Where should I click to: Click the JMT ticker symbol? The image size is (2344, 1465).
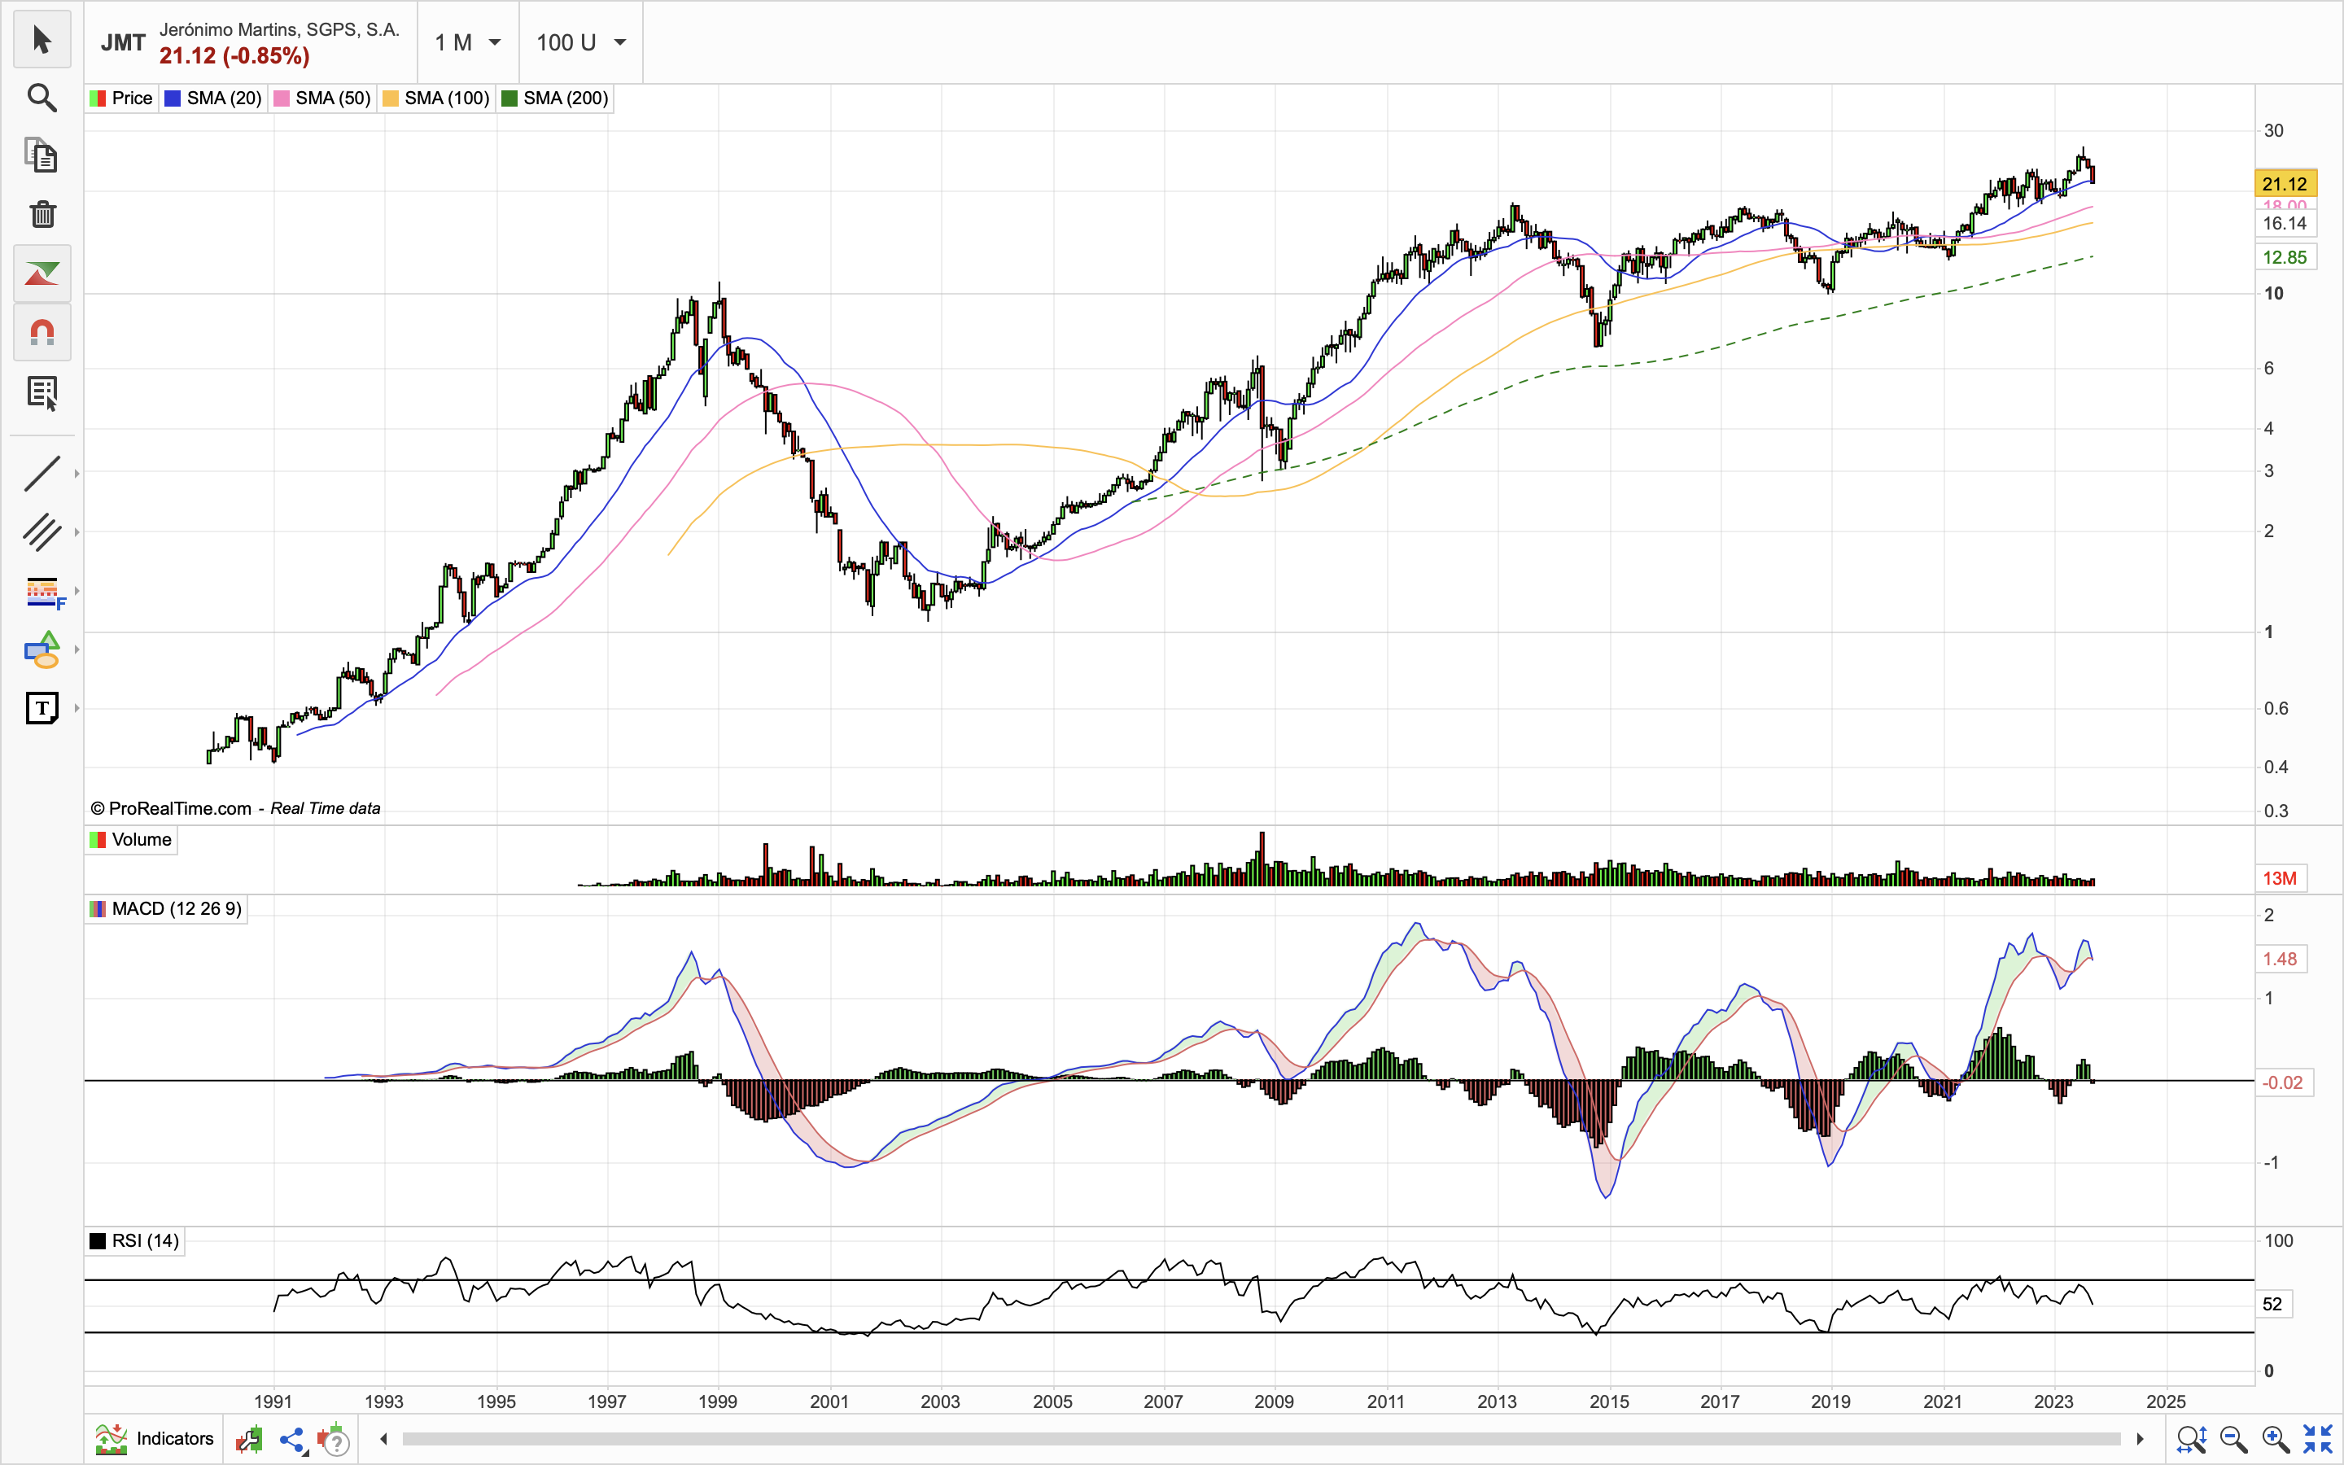click(123, 42)
